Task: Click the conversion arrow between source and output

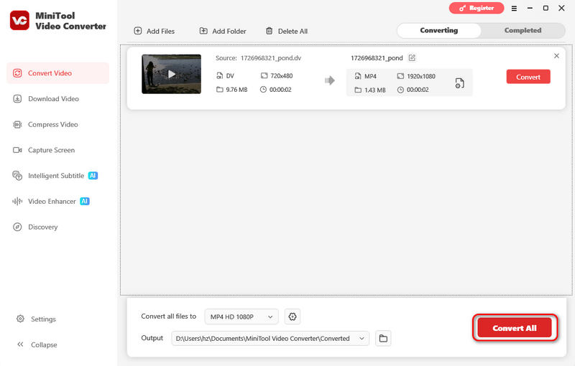Action: pyautogui.click(x=330, y=80)
